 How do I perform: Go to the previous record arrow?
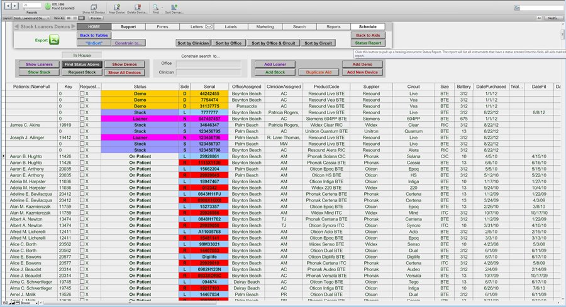tap(8, 6)
